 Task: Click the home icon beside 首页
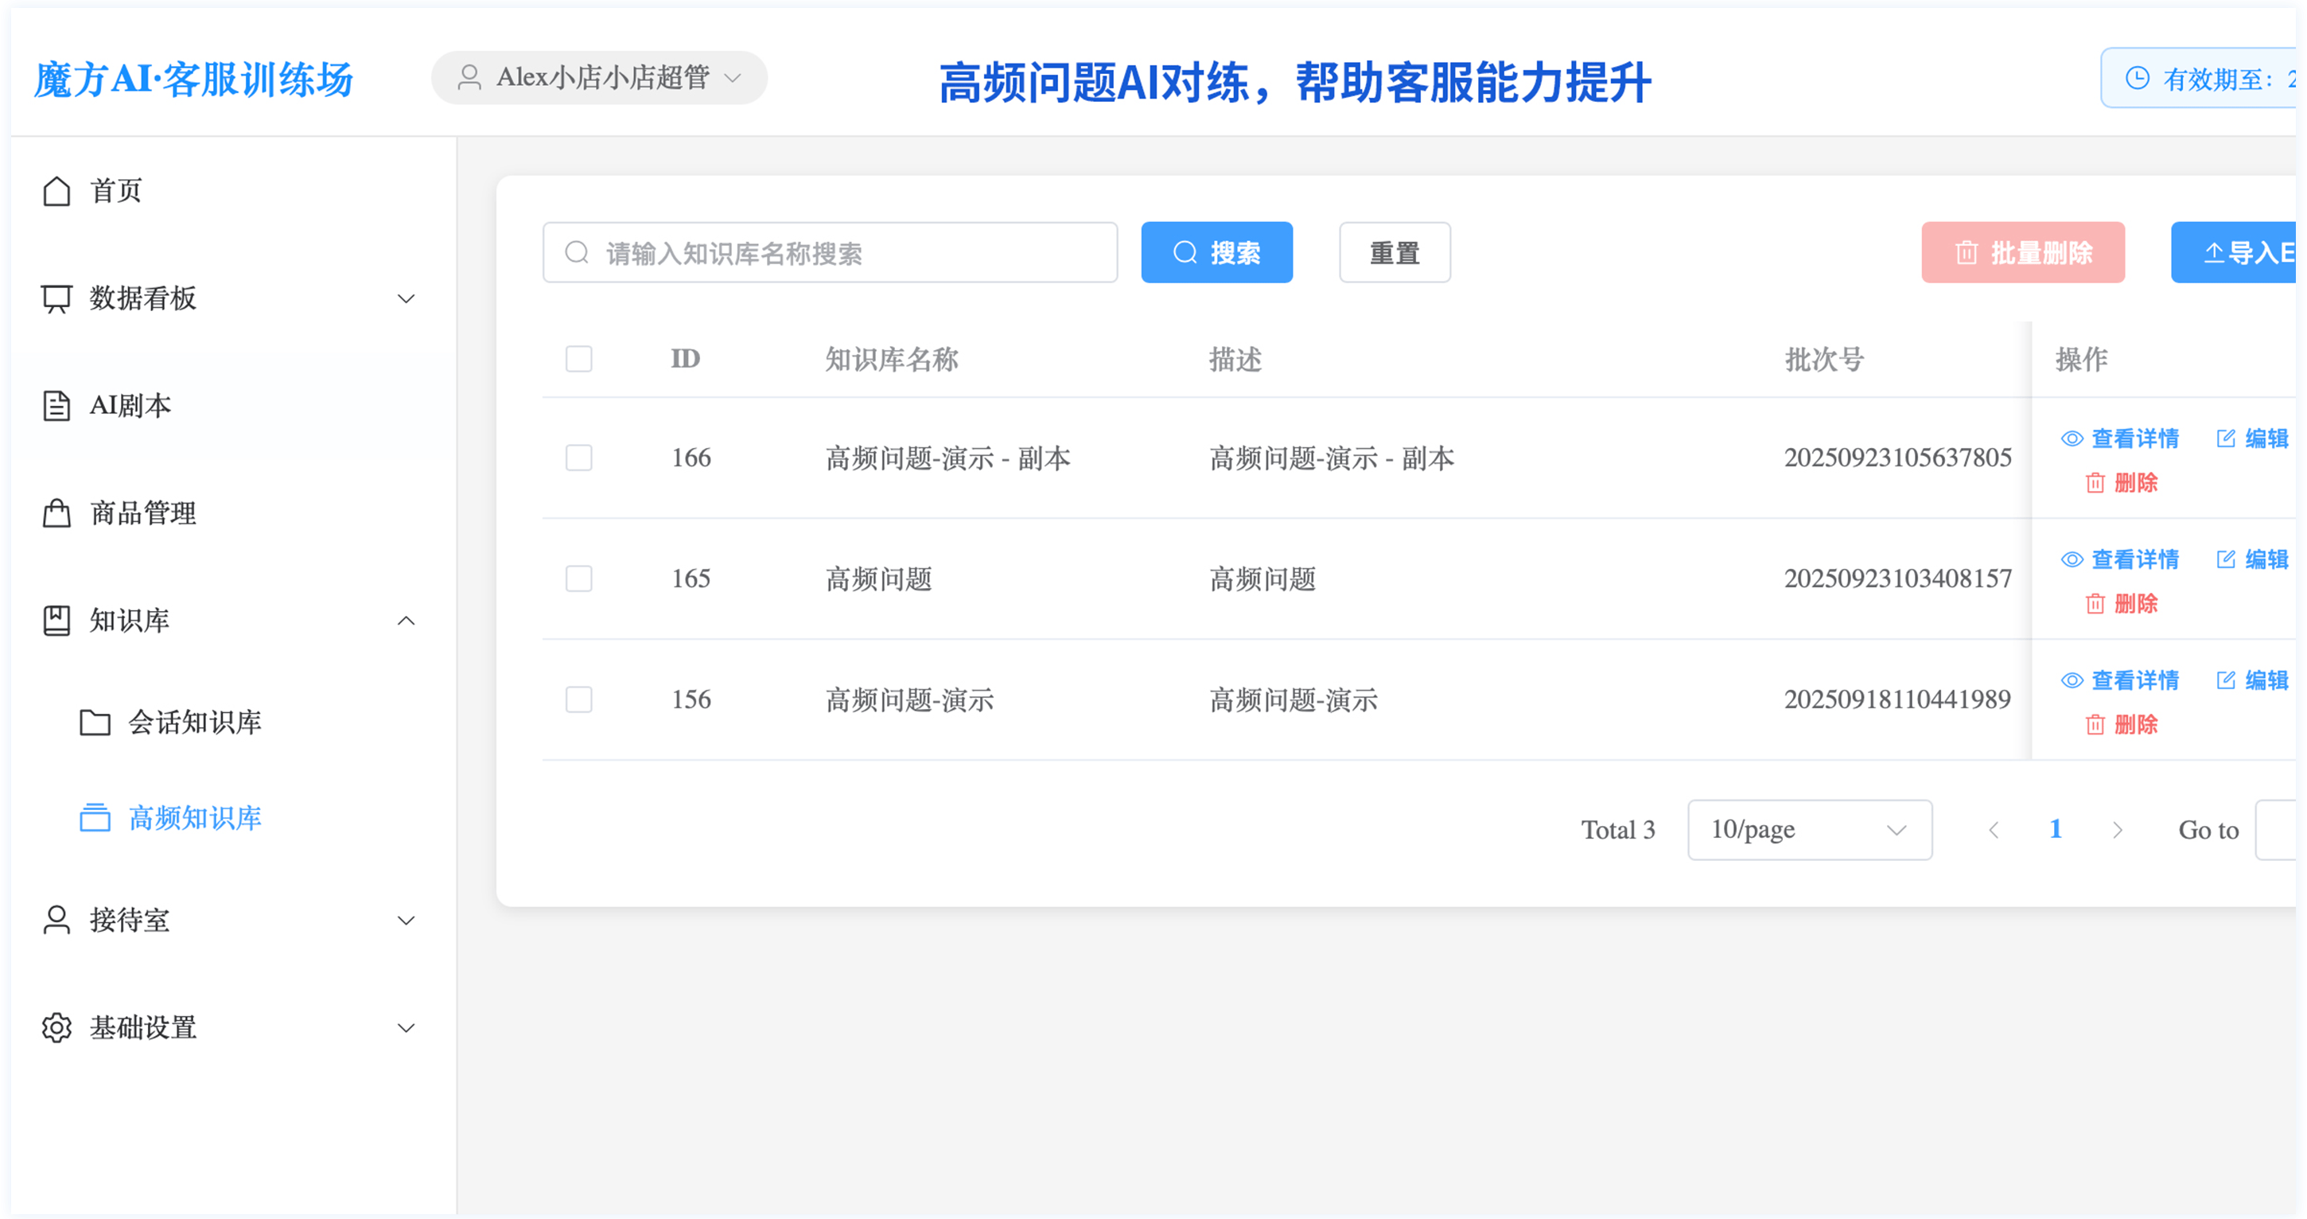[56, 191]
